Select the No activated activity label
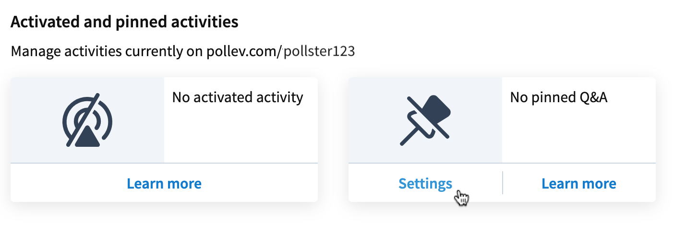Viewport: 698px width, 225px height. click(238, 98)
